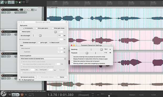The width and height of the screenshot is (163, 97).
Task: Toggle the item grouping icon in main toolbar
Action: click(2, 2)
